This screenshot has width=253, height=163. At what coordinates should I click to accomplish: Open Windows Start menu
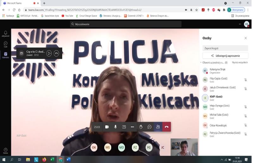coord(4,160)
